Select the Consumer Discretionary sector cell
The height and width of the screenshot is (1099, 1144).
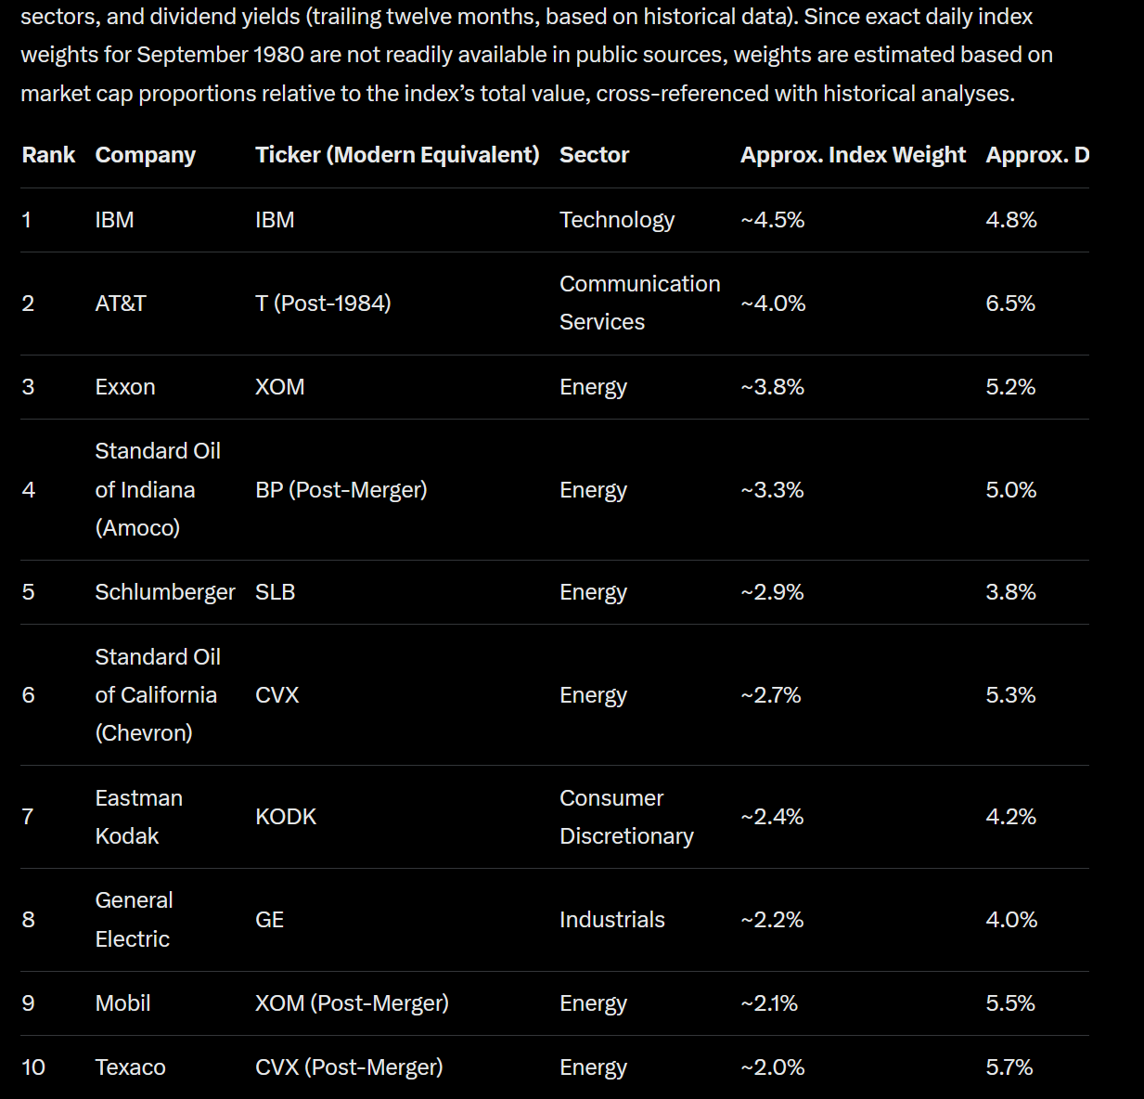626,817
